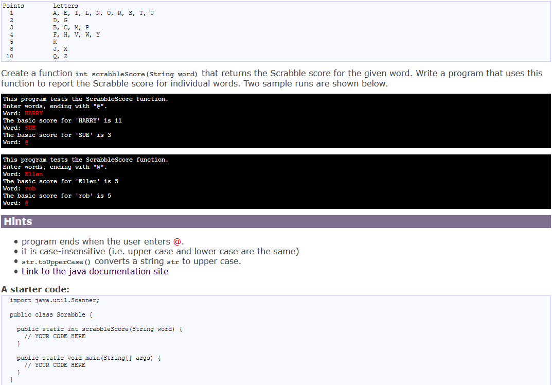Click the 'Q, Z' letters row
This screenshot has width=552, height=385.
pos(60,56)
